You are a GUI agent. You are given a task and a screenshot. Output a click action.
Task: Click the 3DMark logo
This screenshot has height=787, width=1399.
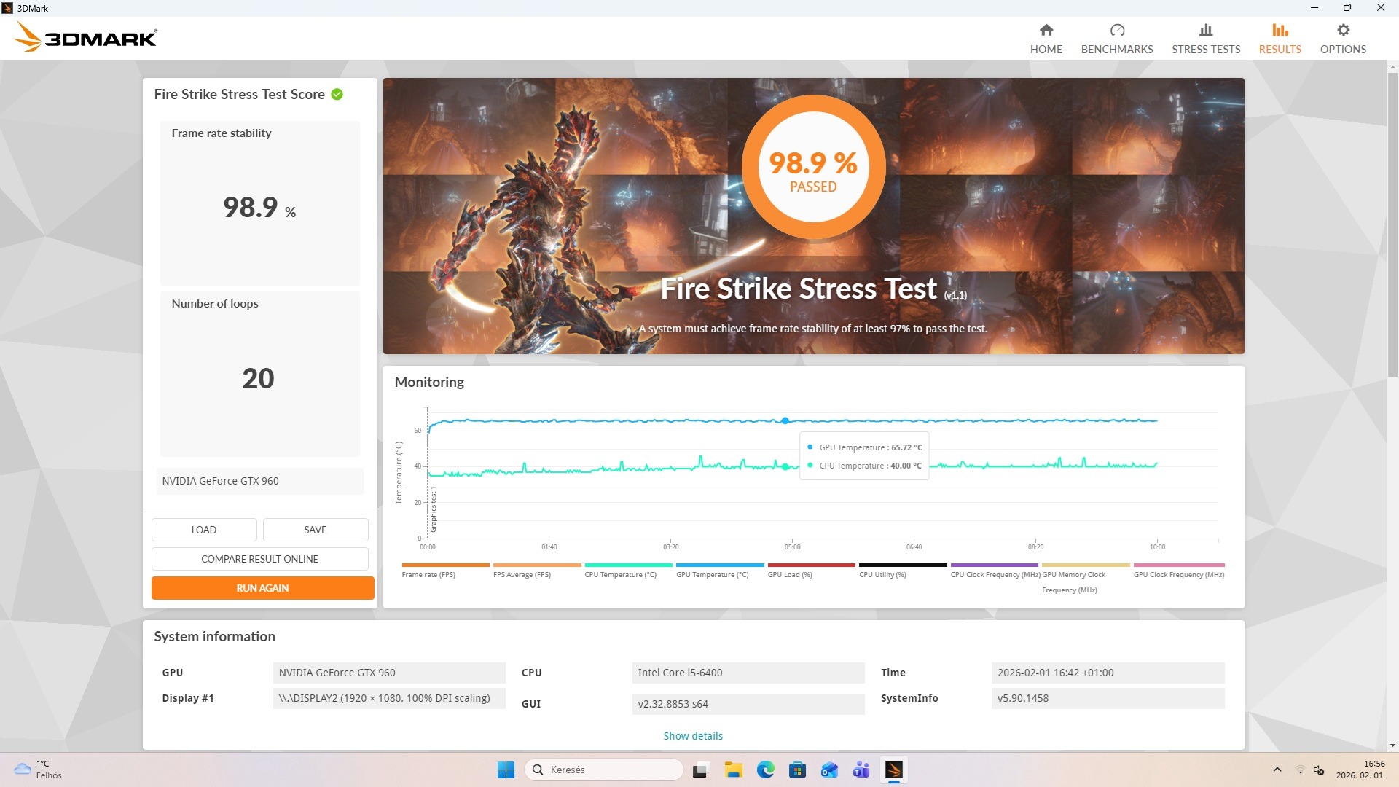(x=85, y=38)
